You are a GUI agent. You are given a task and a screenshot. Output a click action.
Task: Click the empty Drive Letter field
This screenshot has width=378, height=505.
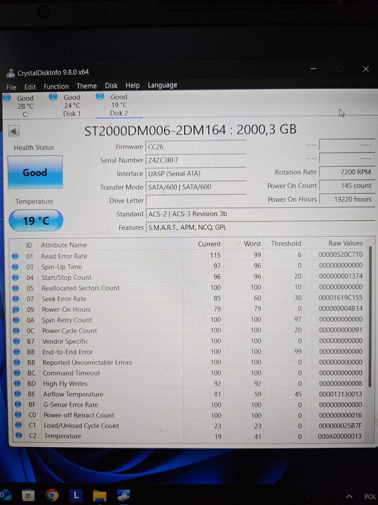196,200
